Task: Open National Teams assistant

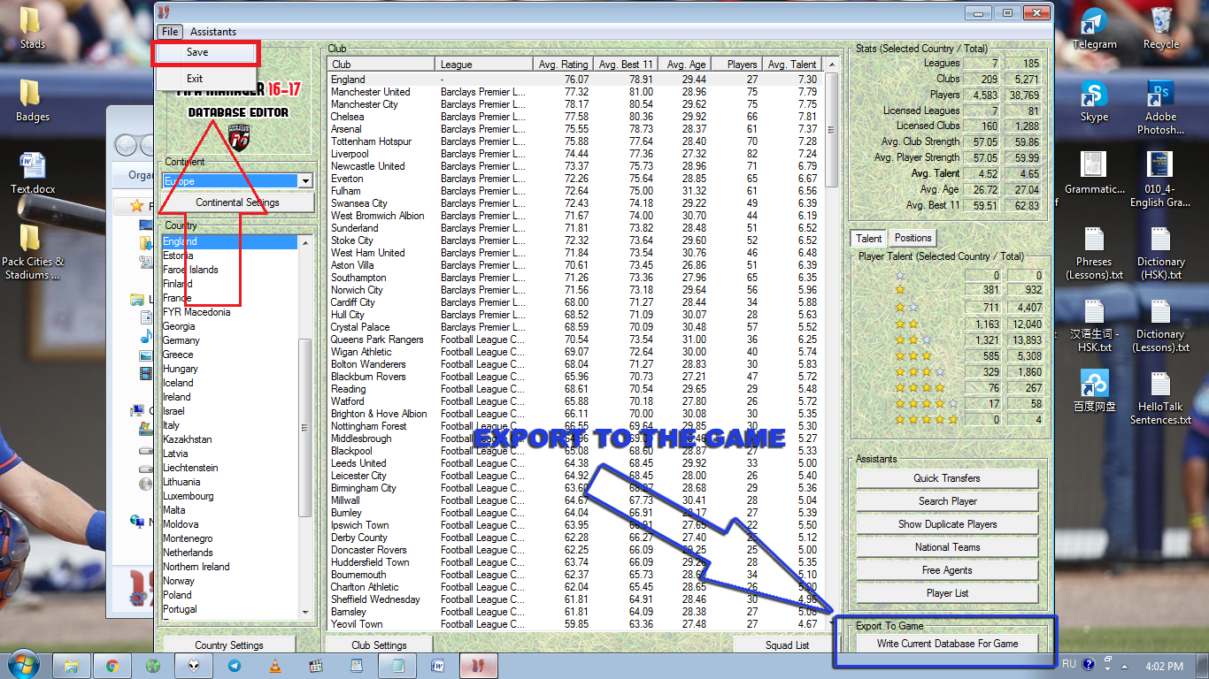Action: [947, 547]
